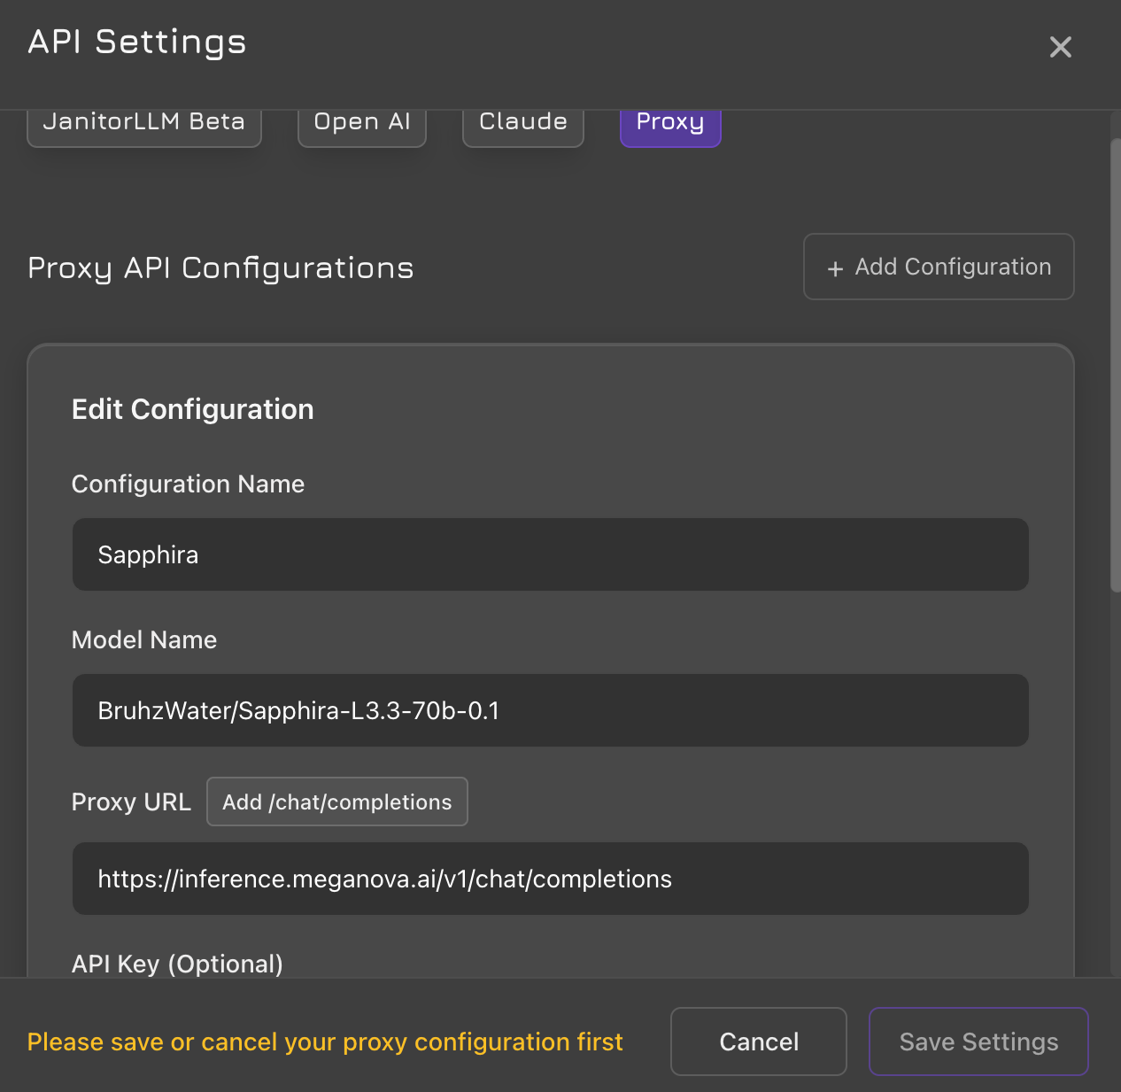The width and height of the screenshot is (1121, 1092).
Task: Click the proxy configuration warning message
Action: coord(325,1042)
